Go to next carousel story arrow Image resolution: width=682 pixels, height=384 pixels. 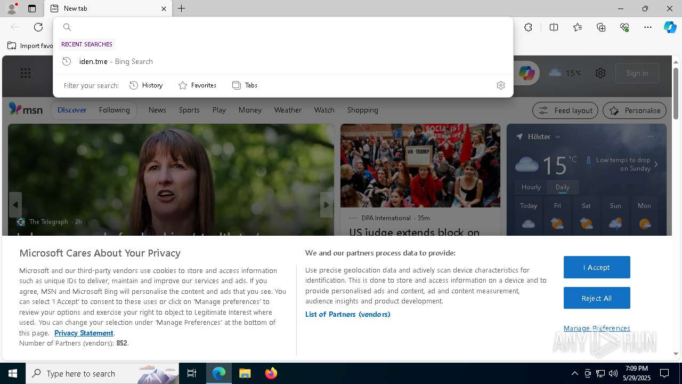[327, 205]
